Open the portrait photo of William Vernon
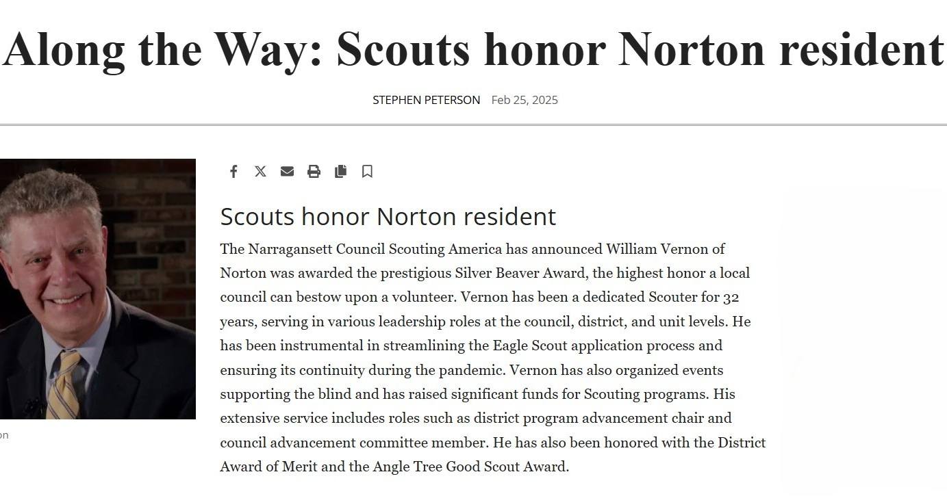Viewport: 947px width, 496px height. pos(98,289)
